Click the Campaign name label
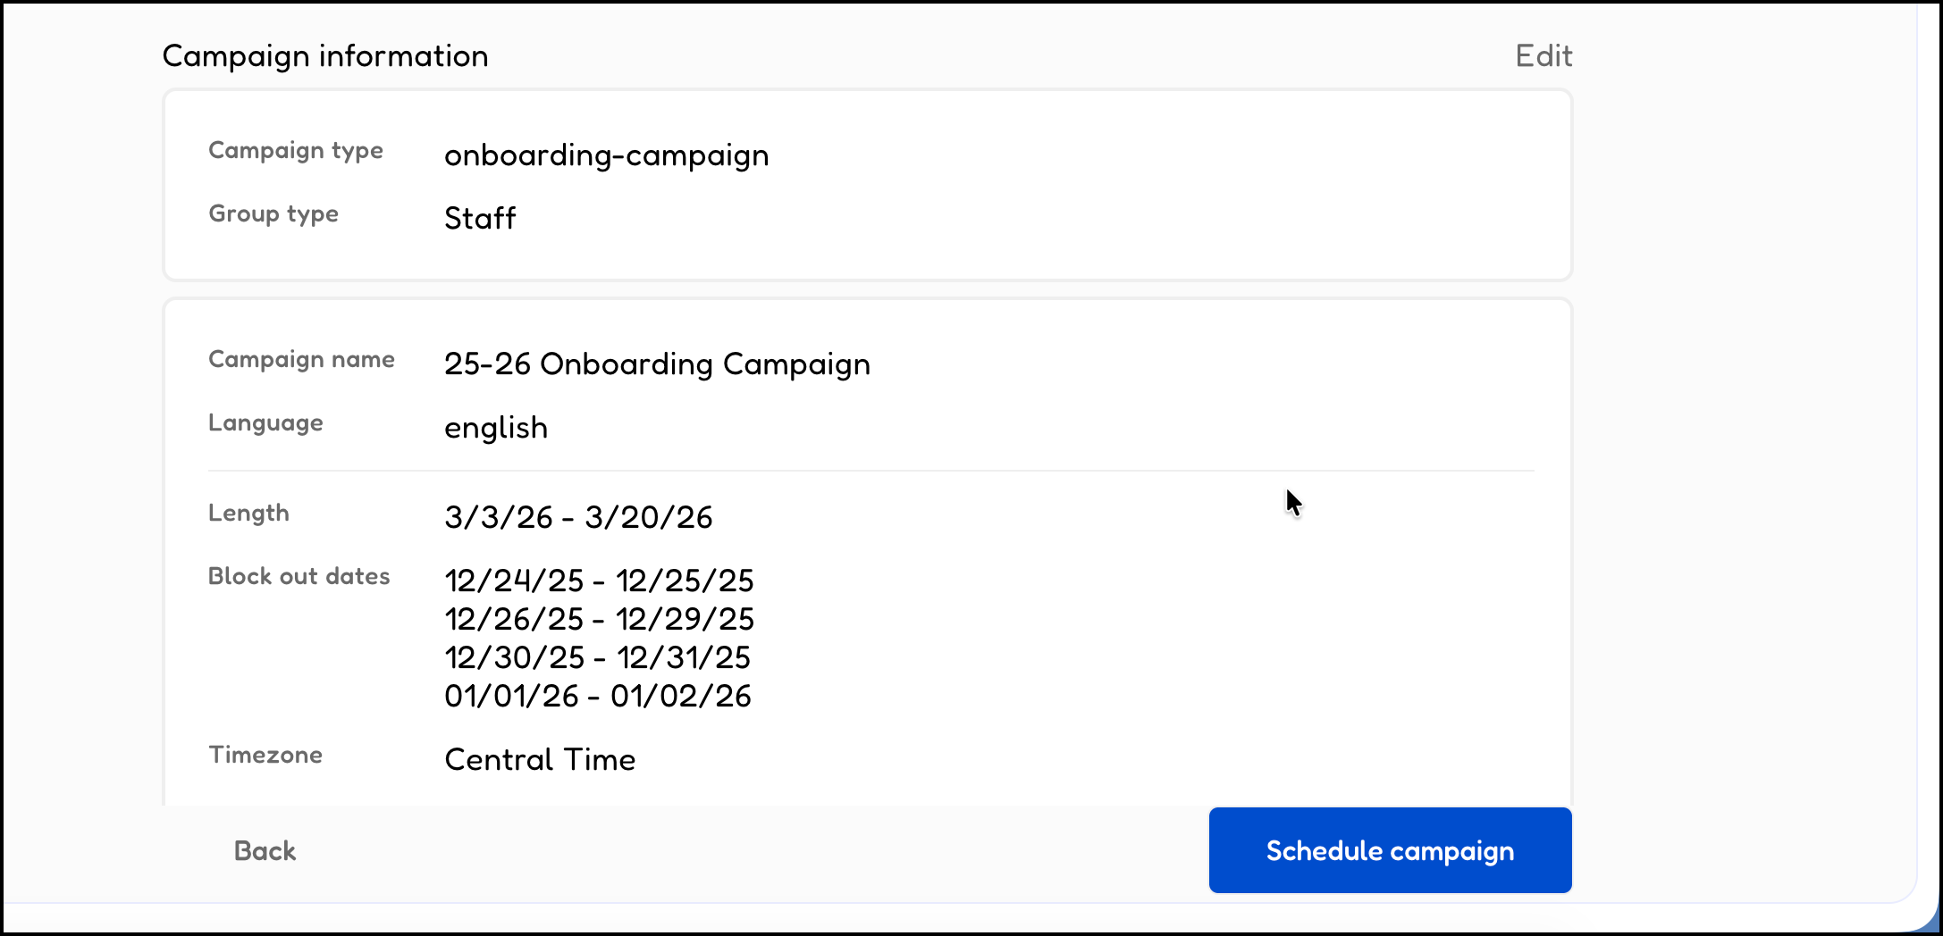This screenshot has height=936, width=1943. (x=301, y=360)
